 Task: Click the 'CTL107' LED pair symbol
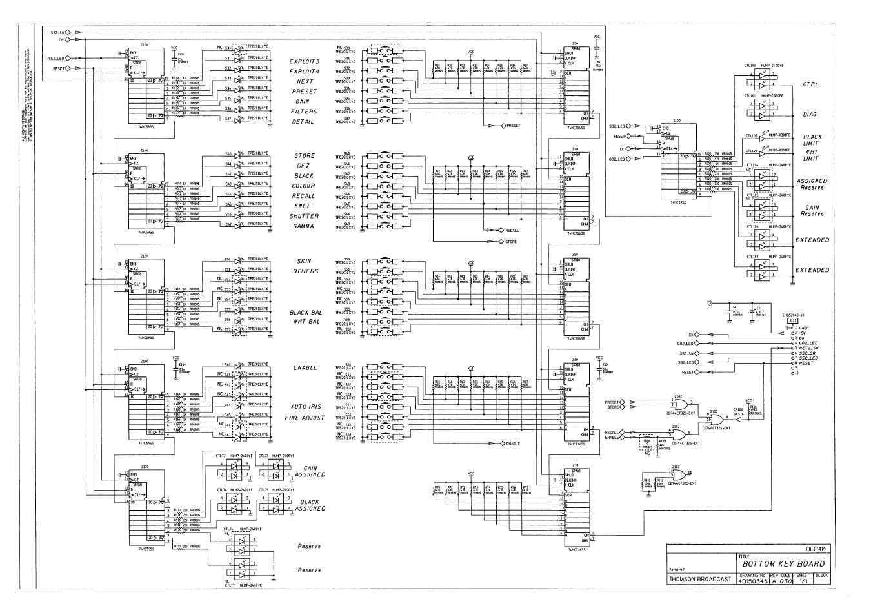763,270
